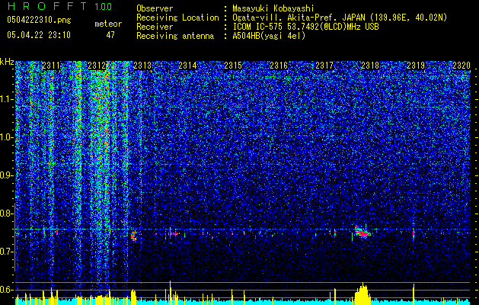Click the 1.1 kHz axis label

(6, 99)
